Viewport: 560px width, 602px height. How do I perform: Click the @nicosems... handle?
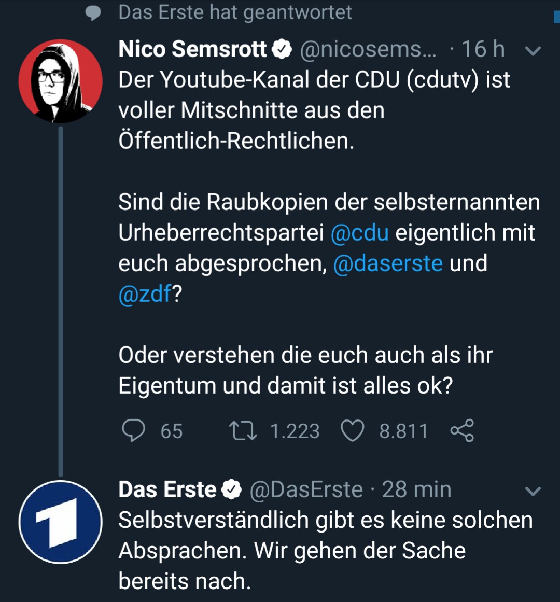(368, 49)
